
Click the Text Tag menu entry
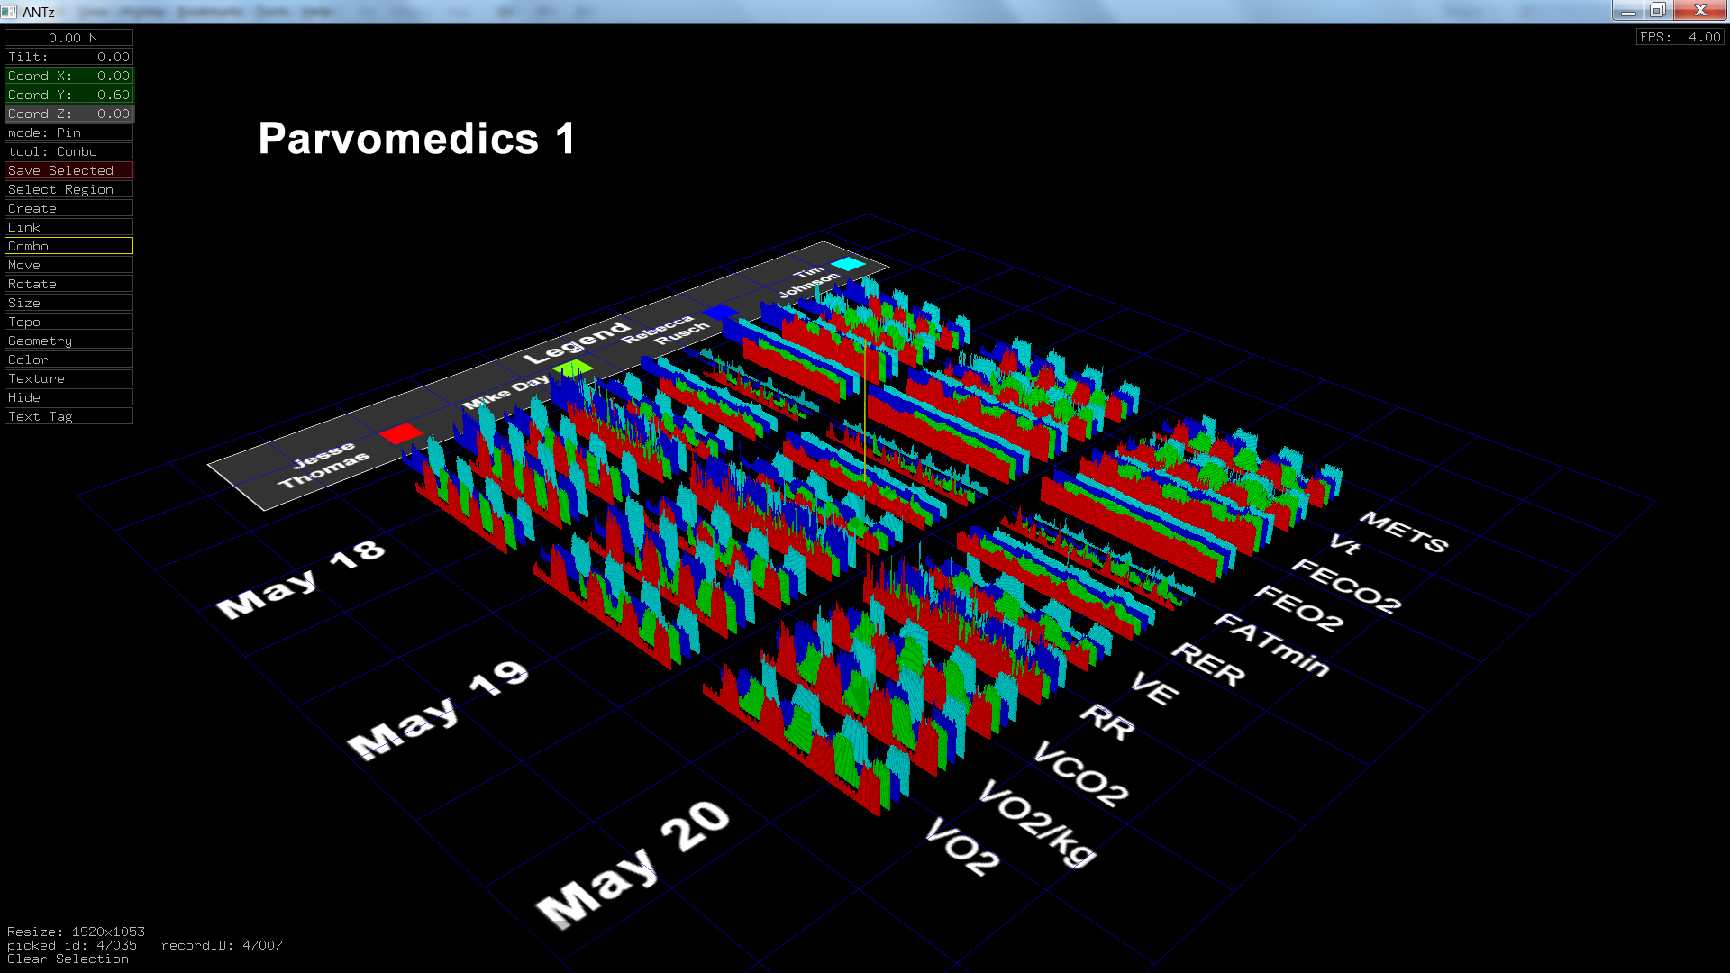click(x=68, y=416)
